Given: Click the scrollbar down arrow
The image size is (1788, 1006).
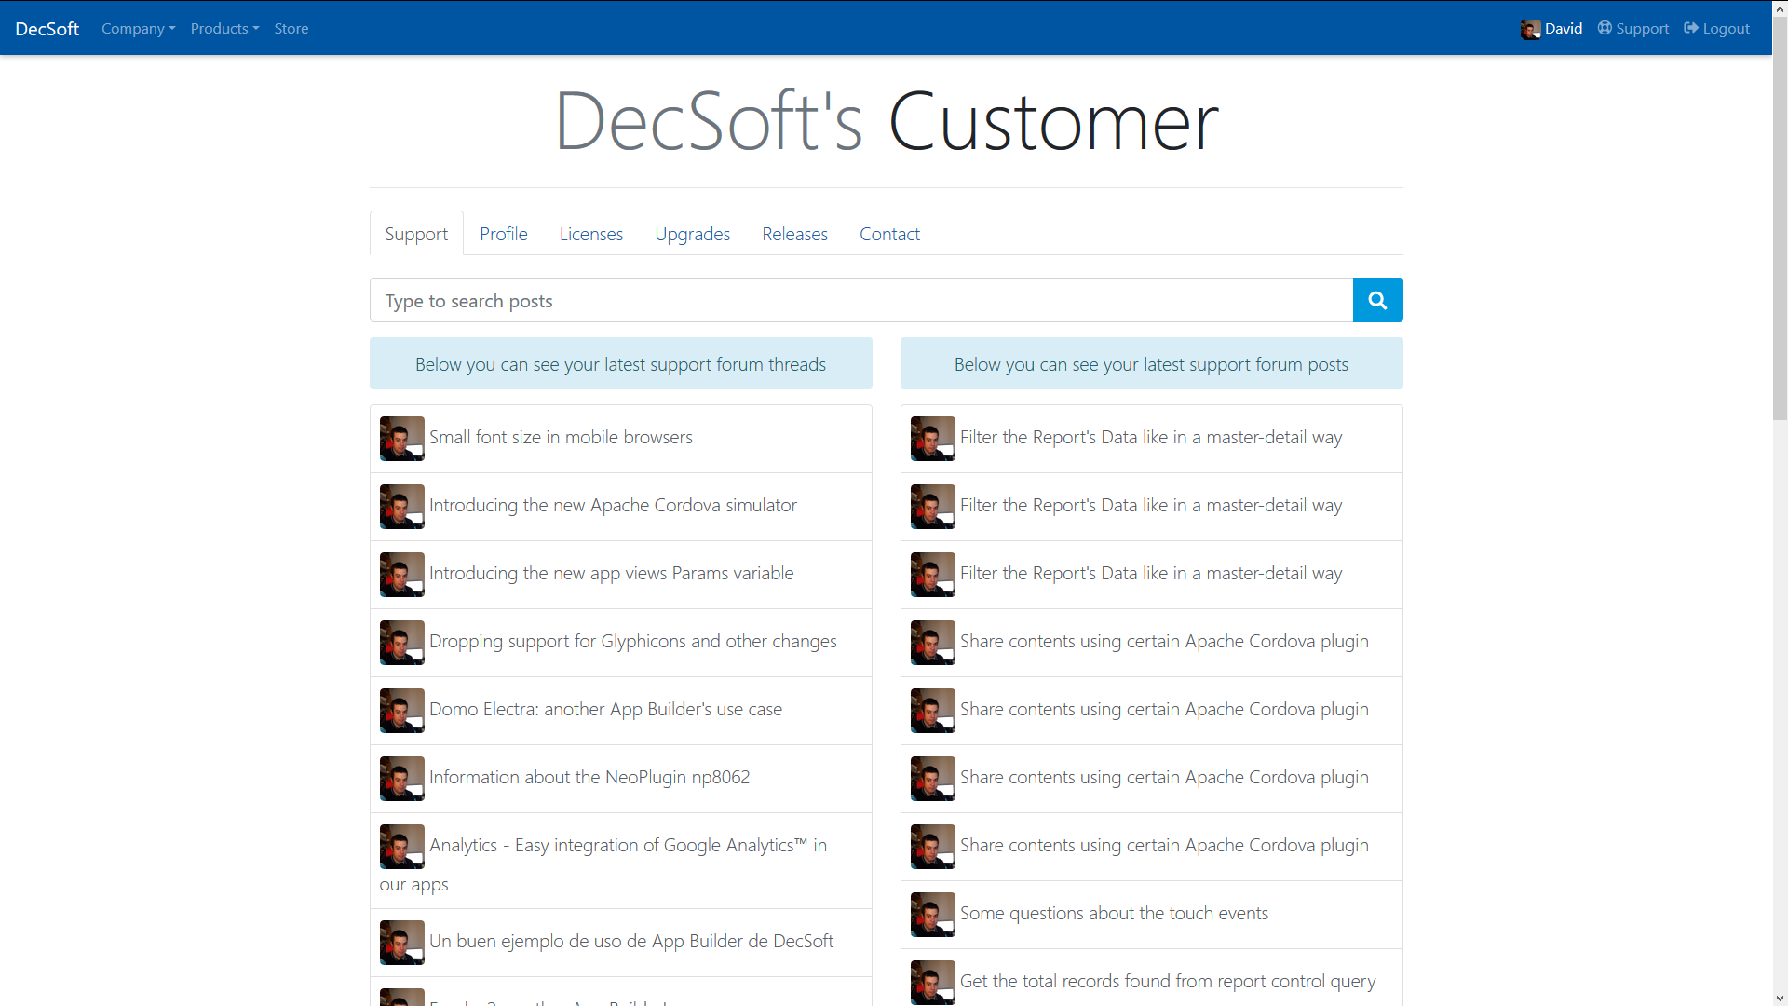Looking at the screenshot, I should click(x=1780, y=998).
